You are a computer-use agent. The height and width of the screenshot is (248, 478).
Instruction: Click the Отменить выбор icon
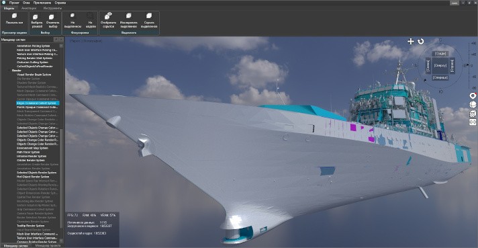[51, 17]
